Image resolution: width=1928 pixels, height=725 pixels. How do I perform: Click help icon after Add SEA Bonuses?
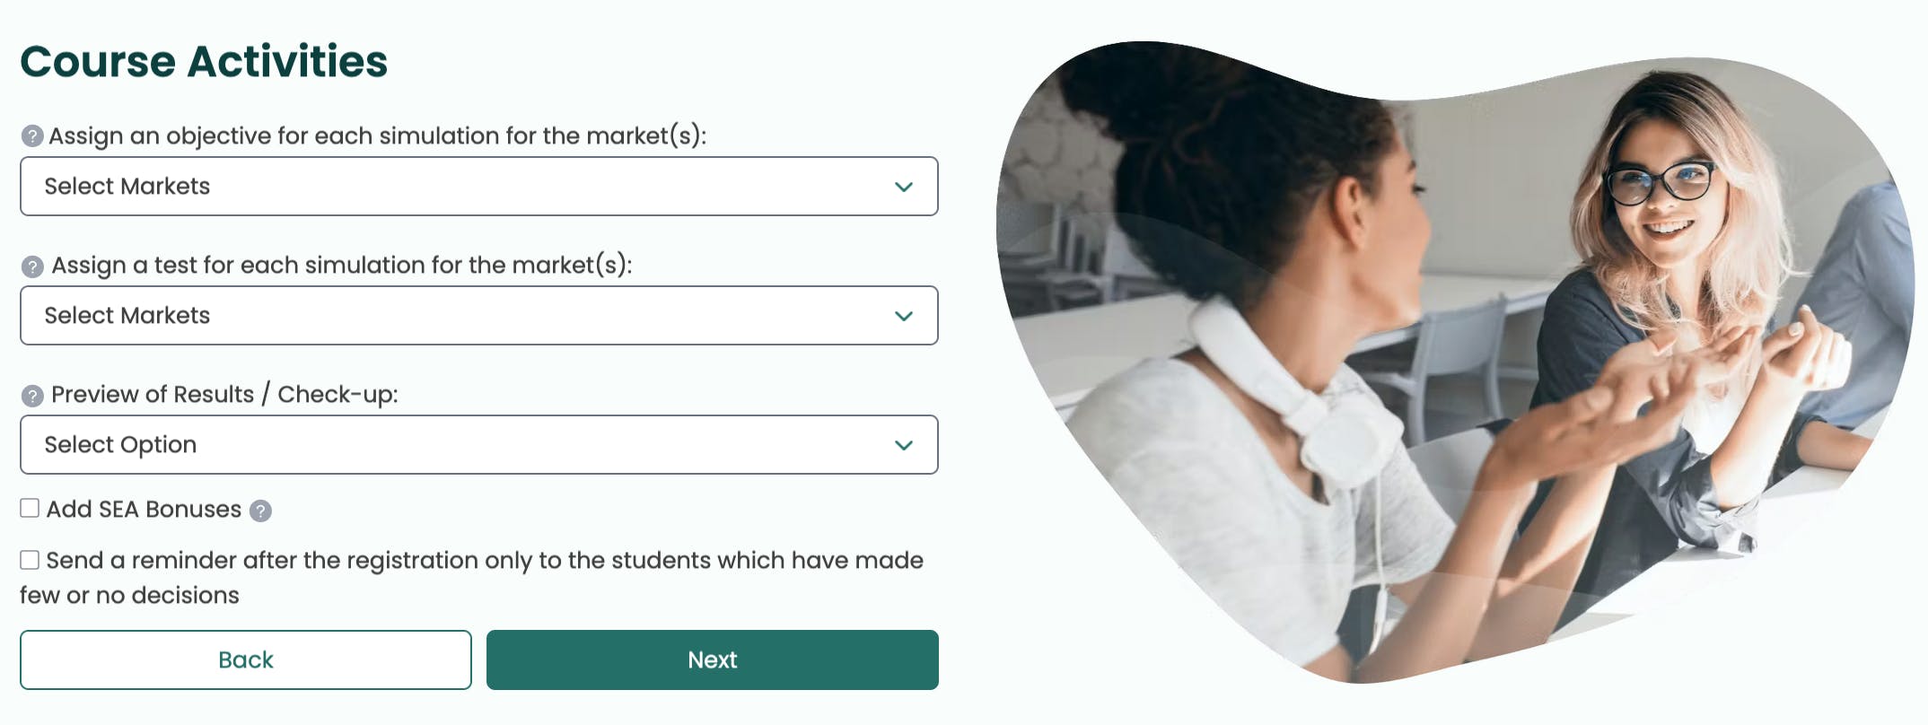pyautogui.click(x=260, y=511)
